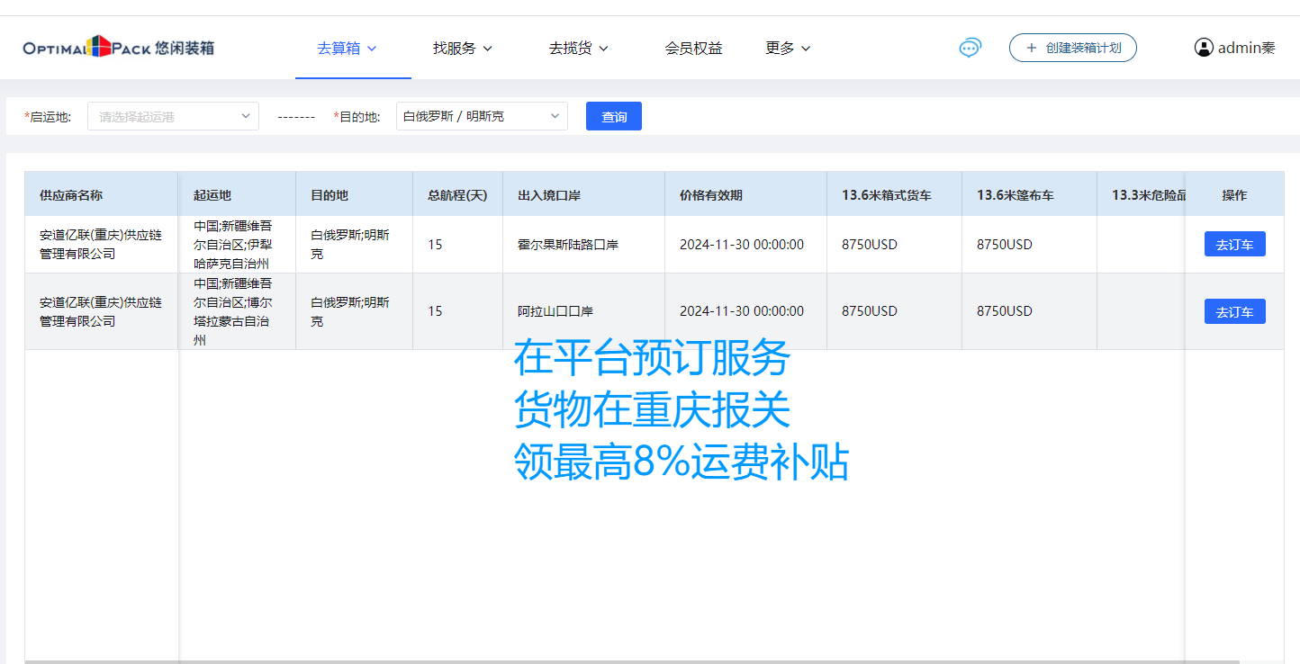1300x664 pixels.
Task: Click supplier name in 阿拉山口口岸 row
Action: click(x=101, y=311)
